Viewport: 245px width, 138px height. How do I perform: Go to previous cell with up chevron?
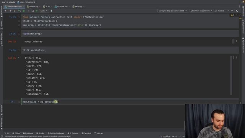click(228, 11)
